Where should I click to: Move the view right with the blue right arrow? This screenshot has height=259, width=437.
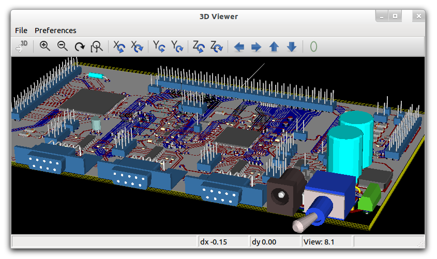click(256, 47)
